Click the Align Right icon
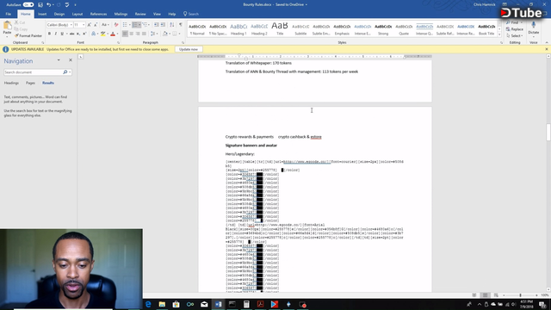551x310 pixels. pos(138,34)
